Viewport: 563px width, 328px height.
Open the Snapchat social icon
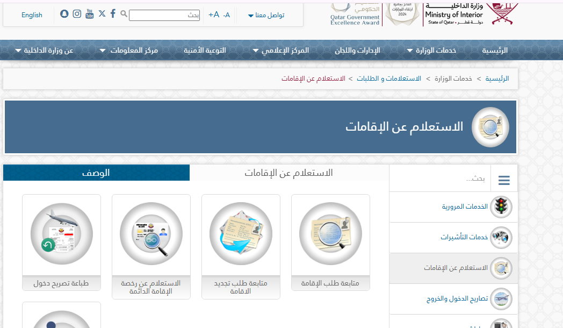[x=64, y=13]
